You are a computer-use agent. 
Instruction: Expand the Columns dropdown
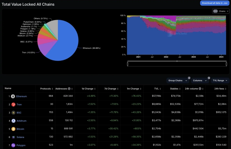[200, 80]
